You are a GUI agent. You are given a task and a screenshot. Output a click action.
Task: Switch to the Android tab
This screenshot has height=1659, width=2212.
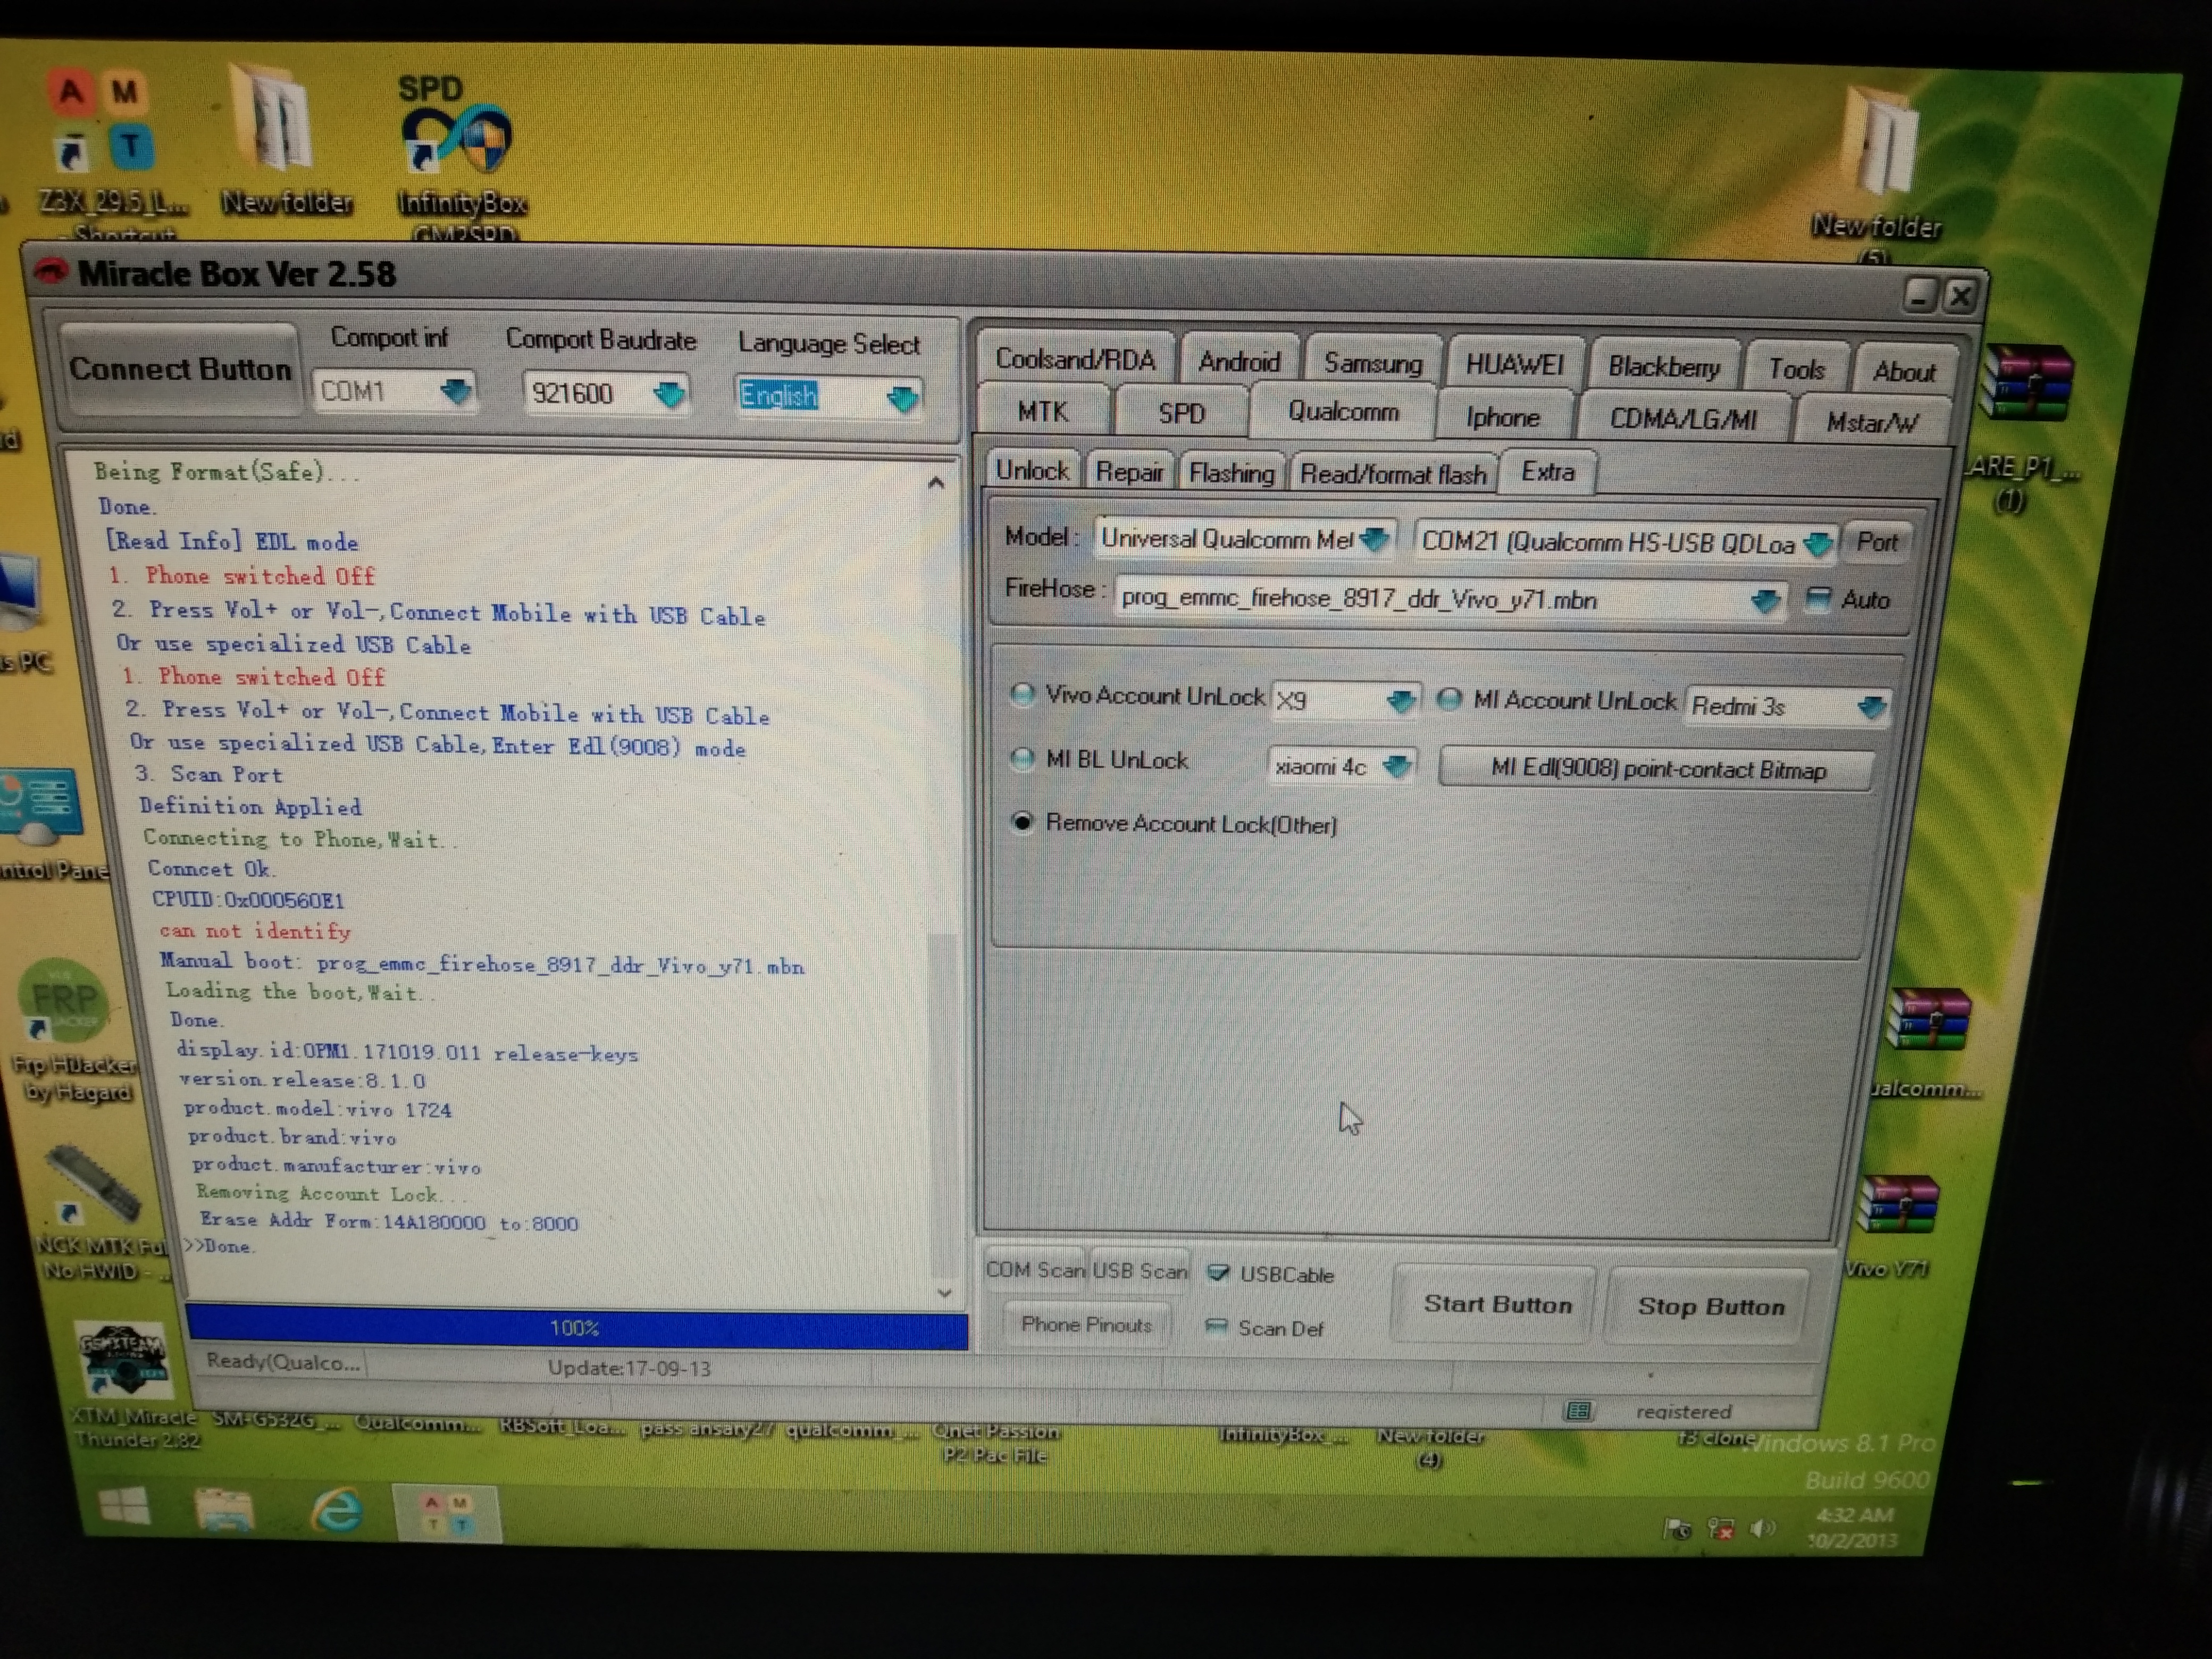click(1239, 361)
